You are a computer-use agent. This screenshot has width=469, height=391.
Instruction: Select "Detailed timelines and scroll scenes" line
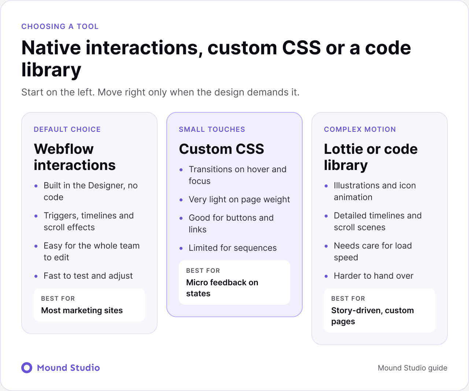point(378,221)
